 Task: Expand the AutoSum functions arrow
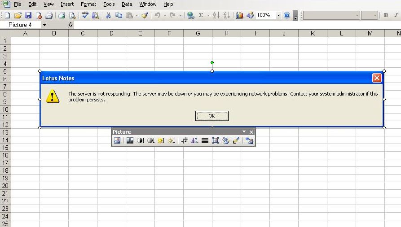[x=208, y=15]
